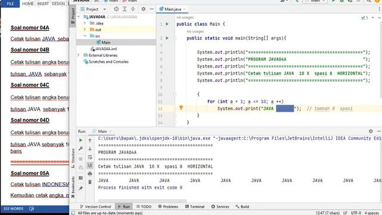Open the Word FILE tab
Image resolution: width=382 pixels, height=215 pixels.
(10, 4)
